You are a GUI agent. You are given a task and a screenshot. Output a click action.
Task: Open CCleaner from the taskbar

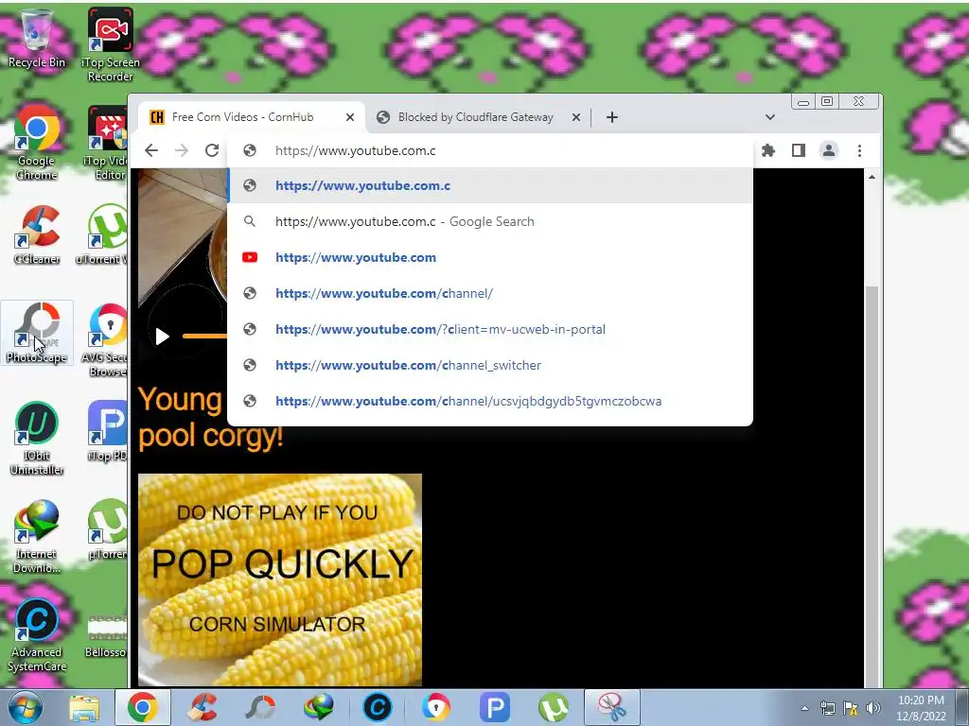(203, 707)
